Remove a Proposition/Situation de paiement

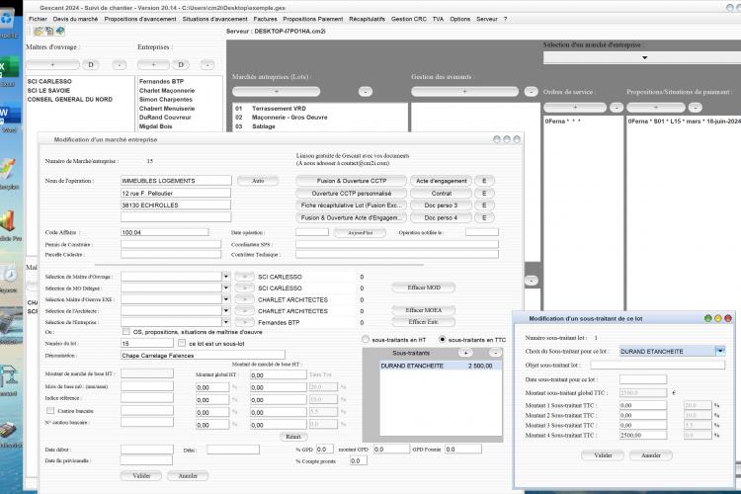(696, 108)
